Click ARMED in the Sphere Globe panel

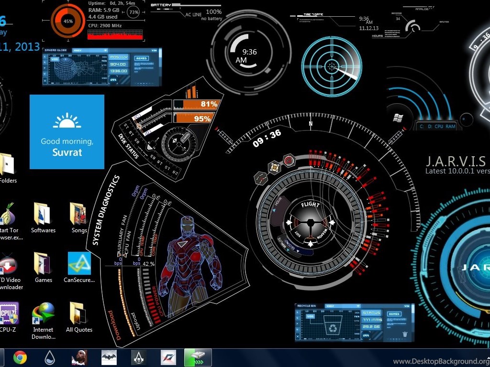click(x=142, y=58)
